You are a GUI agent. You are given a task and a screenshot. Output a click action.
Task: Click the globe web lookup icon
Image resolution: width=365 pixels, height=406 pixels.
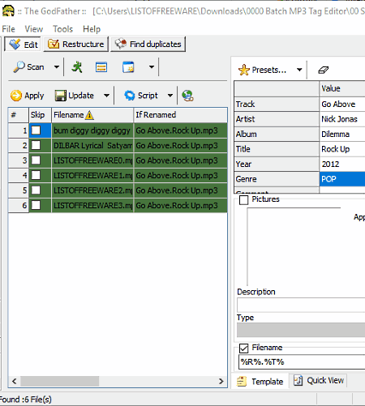[187, 96]
